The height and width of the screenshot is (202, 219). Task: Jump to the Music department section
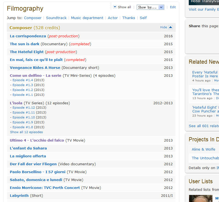pos(87,18)
